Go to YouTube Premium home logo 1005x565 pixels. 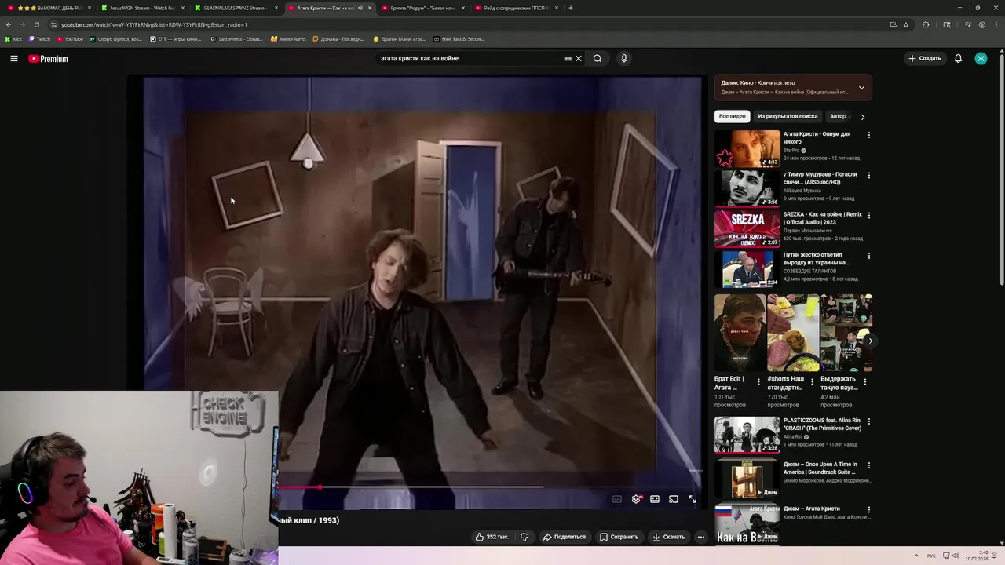point(49,59)
